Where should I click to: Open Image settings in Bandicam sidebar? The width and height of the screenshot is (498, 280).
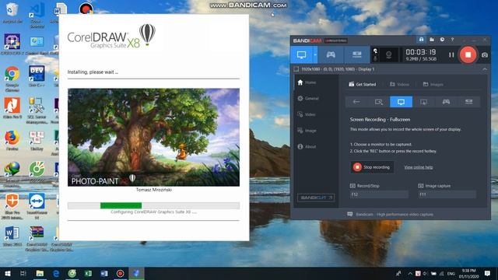coord(307,131)
